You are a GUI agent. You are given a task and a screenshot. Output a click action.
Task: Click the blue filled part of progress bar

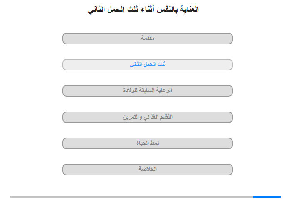click(x=267, y=197)
